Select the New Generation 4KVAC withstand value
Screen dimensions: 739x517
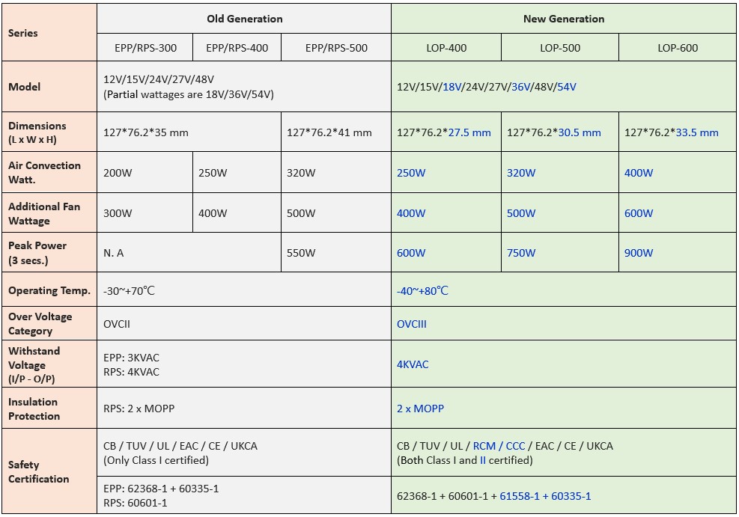(413, 364)
